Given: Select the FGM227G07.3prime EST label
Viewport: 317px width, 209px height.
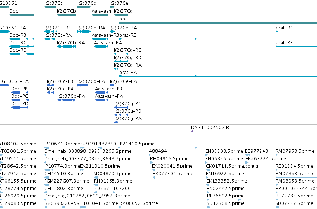Looking at the screenshot, I should point(67,181).
